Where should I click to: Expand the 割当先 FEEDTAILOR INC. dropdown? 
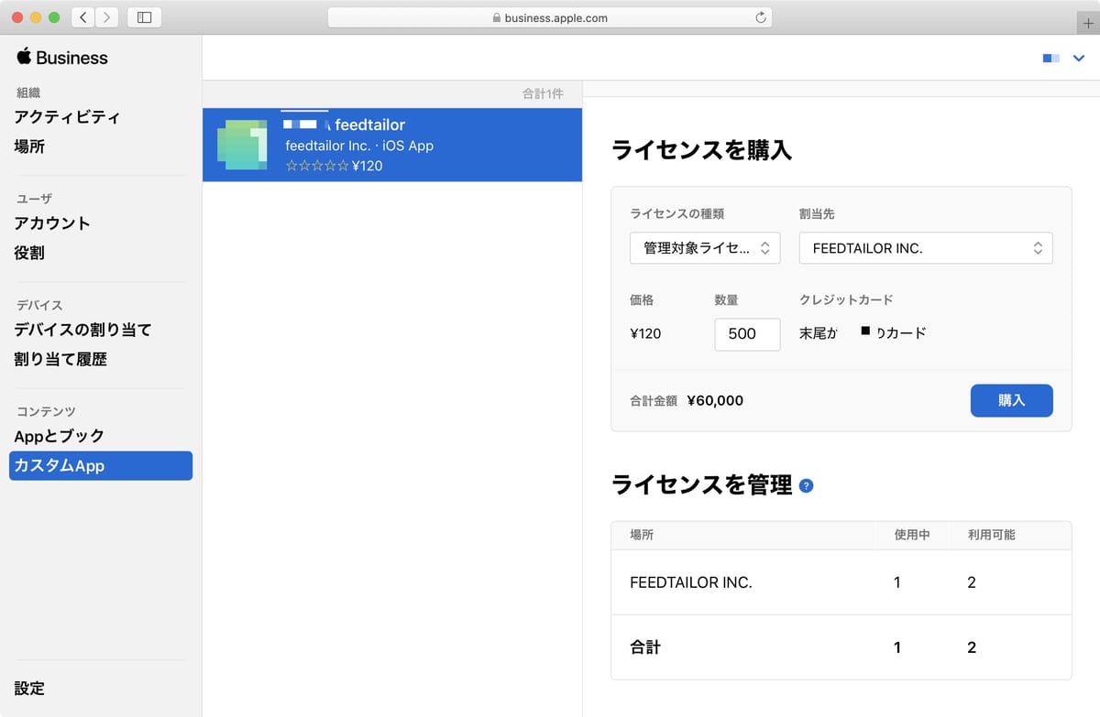click(926, 248)
